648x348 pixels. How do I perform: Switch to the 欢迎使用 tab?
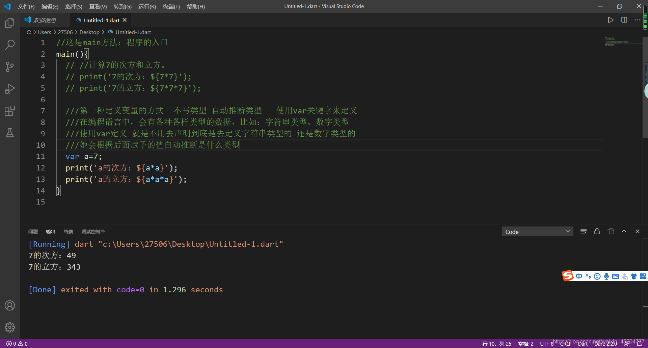(x=45, y=20)
